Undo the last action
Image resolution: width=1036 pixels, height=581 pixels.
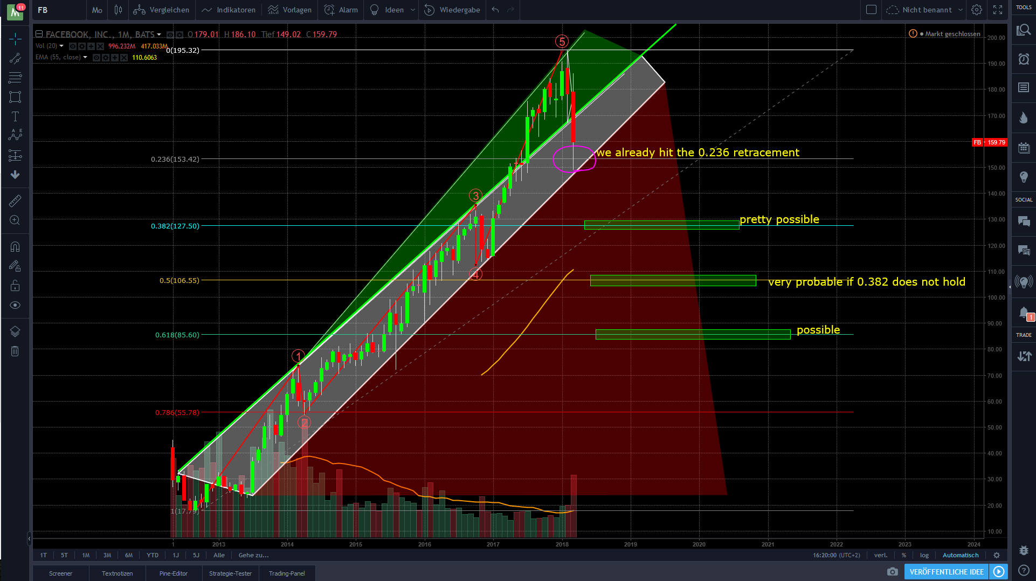(495, 10)
